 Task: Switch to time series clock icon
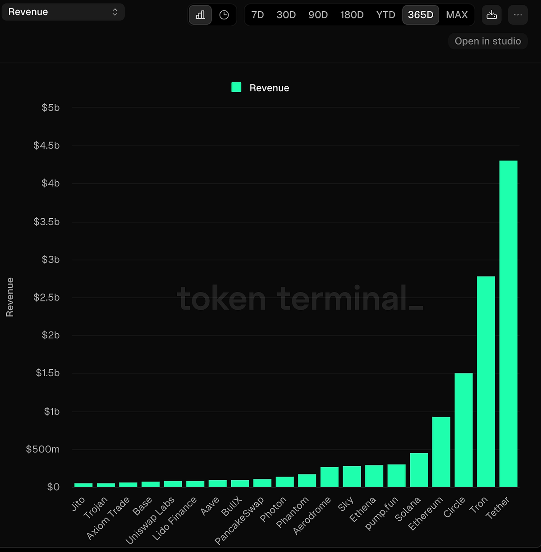click(224, 15)
